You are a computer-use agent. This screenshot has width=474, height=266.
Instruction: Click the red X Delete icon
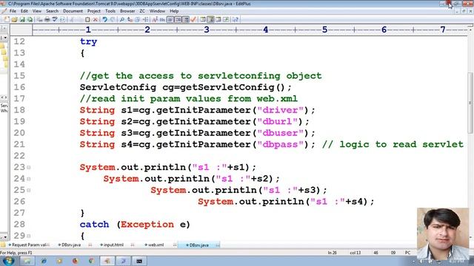(x=96, y=20)
